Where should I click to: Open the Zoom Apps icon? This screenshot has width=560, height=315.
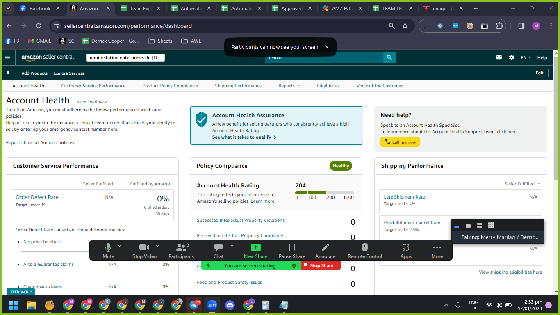[x=406, y=251]
